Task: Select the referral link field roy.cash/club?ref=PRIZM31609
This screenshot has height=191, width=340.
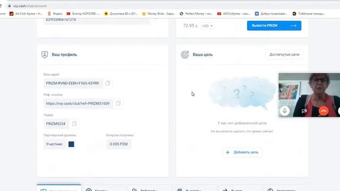Action: coord(78,103)
